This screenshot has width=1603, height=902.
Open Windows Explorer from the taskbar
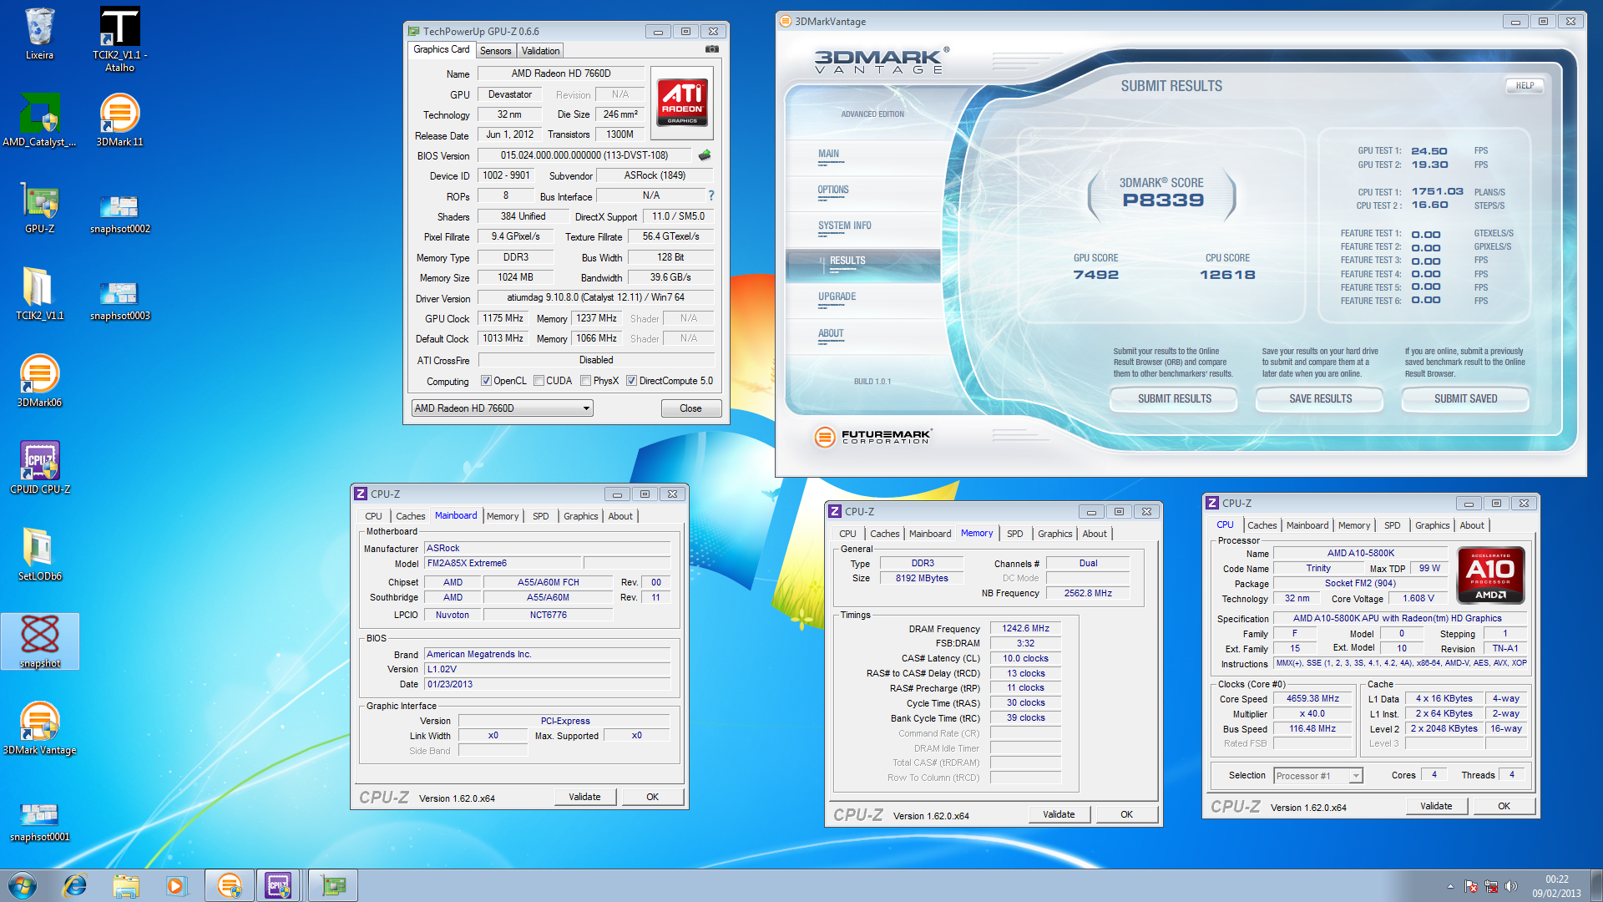(x=126, y=885)
